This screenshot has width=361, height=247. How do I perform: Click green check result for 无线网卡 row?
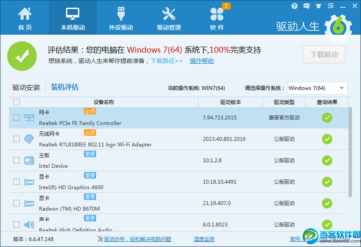[x=327, y=139]
